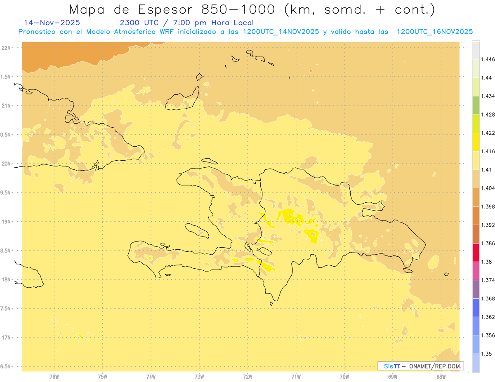Viewport: 495px width, 382px height.
Task: Click the colorbar value '1.44'
Action: tap(486, 78)
